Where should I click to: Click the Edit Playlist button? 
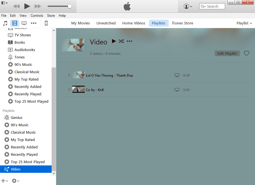click(227, 53)
